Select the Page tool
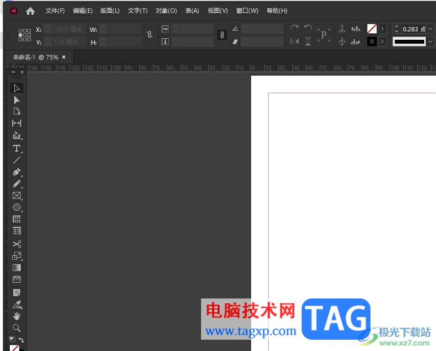The width and height of the screenshot is (436, 351). [17, 111]
